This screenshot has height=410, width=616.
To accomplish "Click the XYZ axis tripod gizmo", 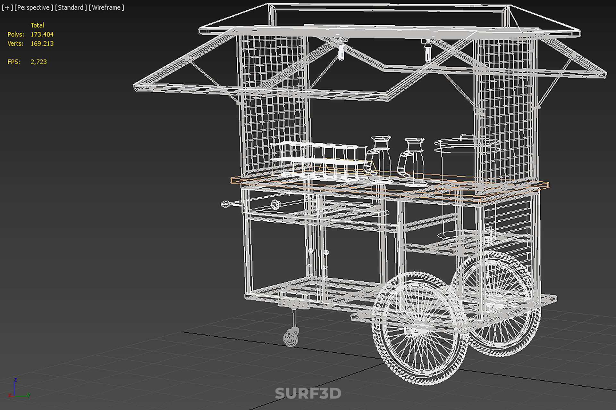I will (x=19, y=388).
